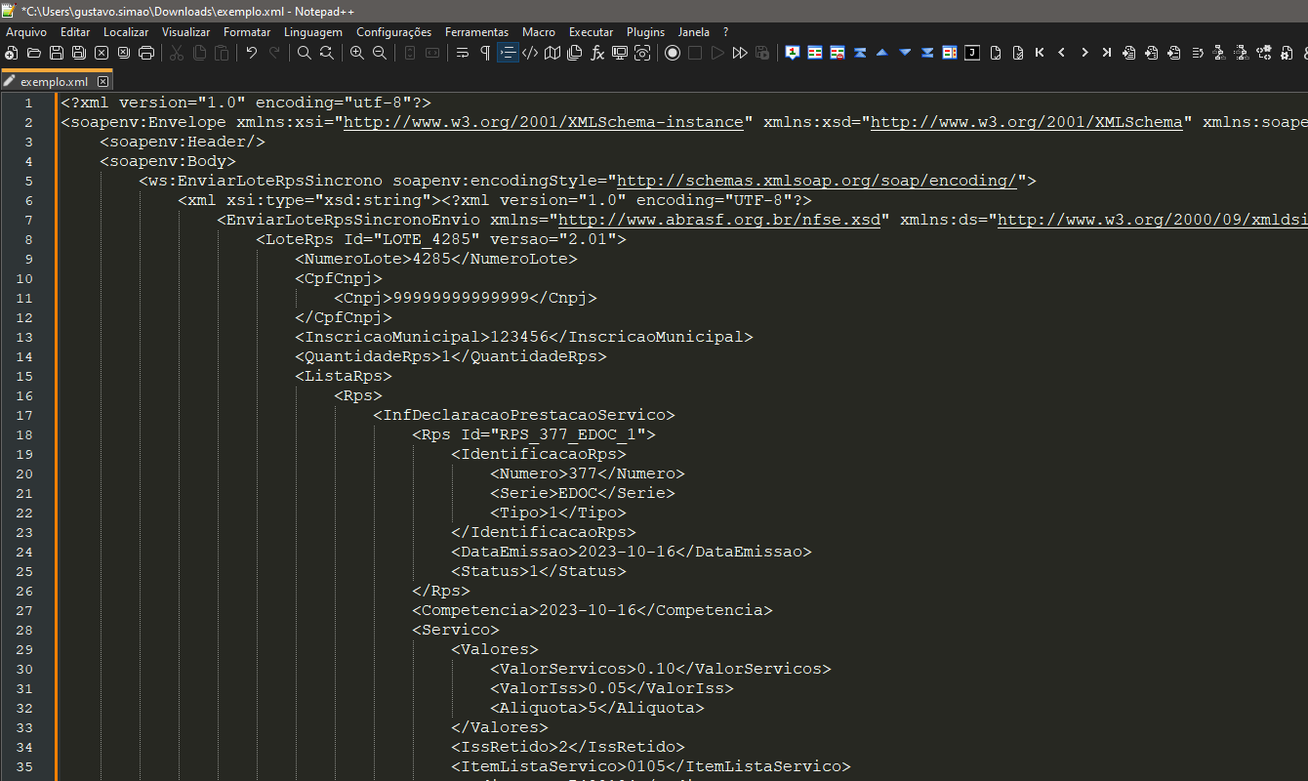This screenshot has height=781, width=1308.
Task: Open the Arquivo menu dropdown
Action: click(26, 32)
